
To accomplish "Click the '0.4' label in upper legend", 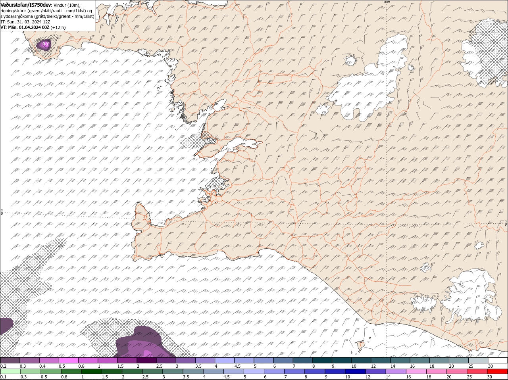I will (x=42, y=366).
